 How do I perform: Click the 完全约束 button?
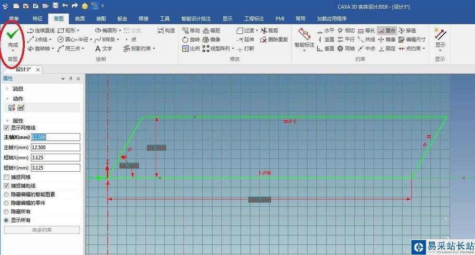(x=42, y=230)
